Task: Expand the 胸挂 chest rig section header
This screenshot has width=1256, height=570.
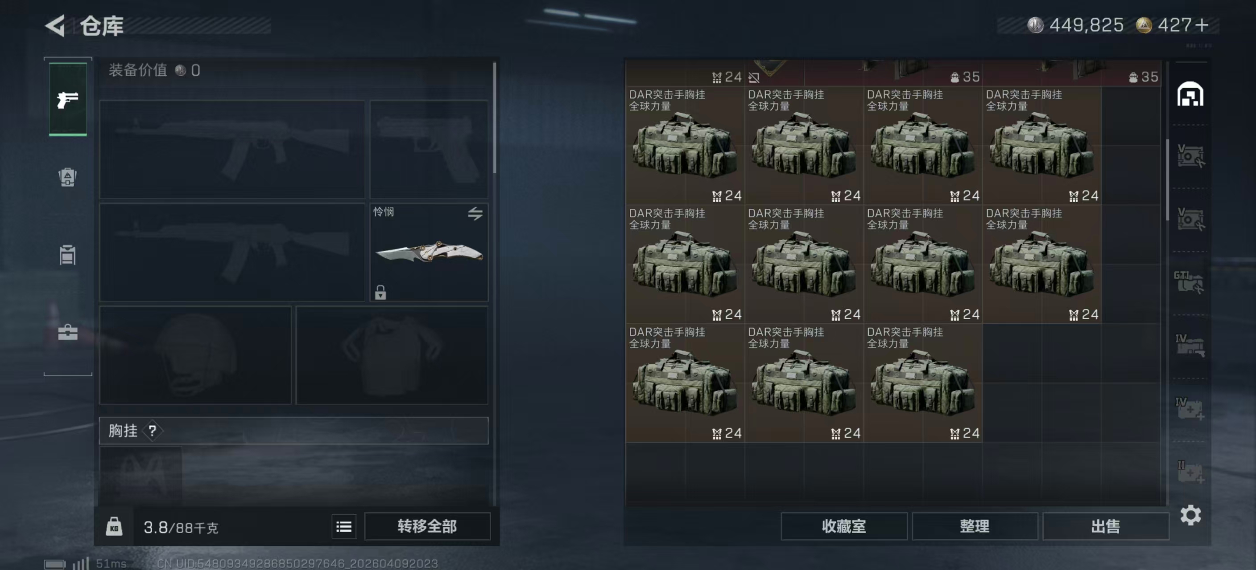Action: coord(293,430)
